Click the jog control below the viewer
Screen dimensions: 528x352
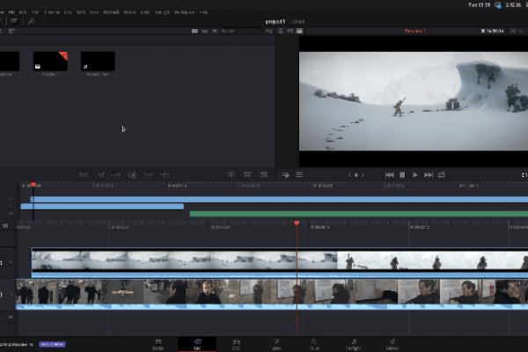pyautogui.click(x=356, y=175)
